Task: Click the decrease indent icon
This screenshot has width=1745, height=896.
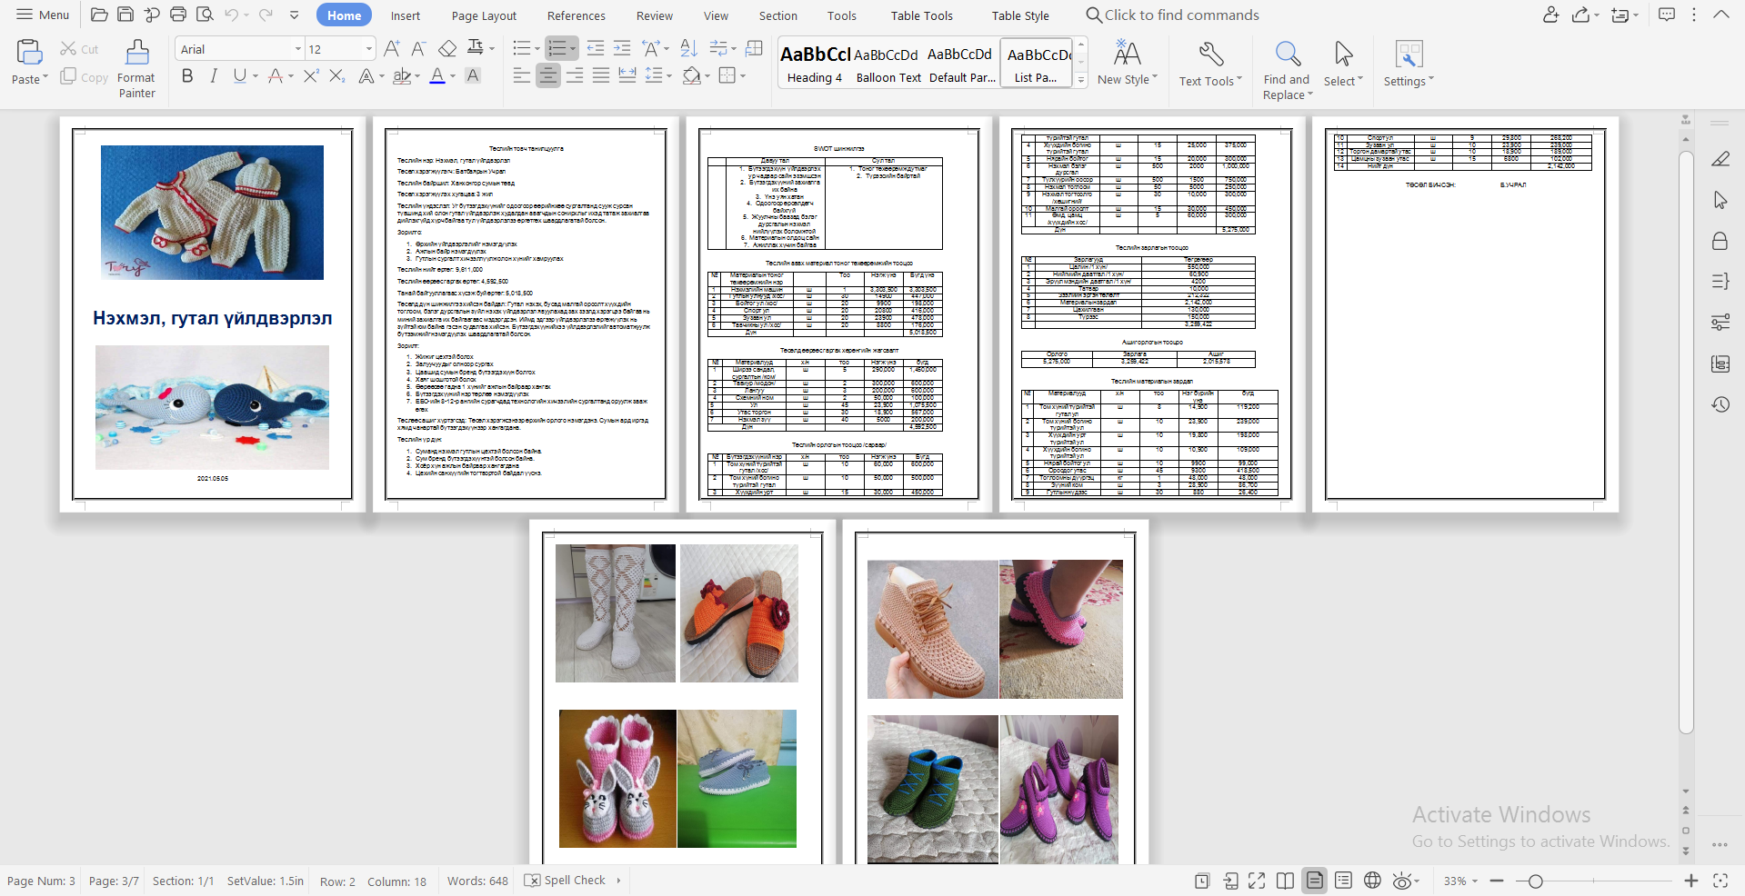Action: [x=596, y=49]
